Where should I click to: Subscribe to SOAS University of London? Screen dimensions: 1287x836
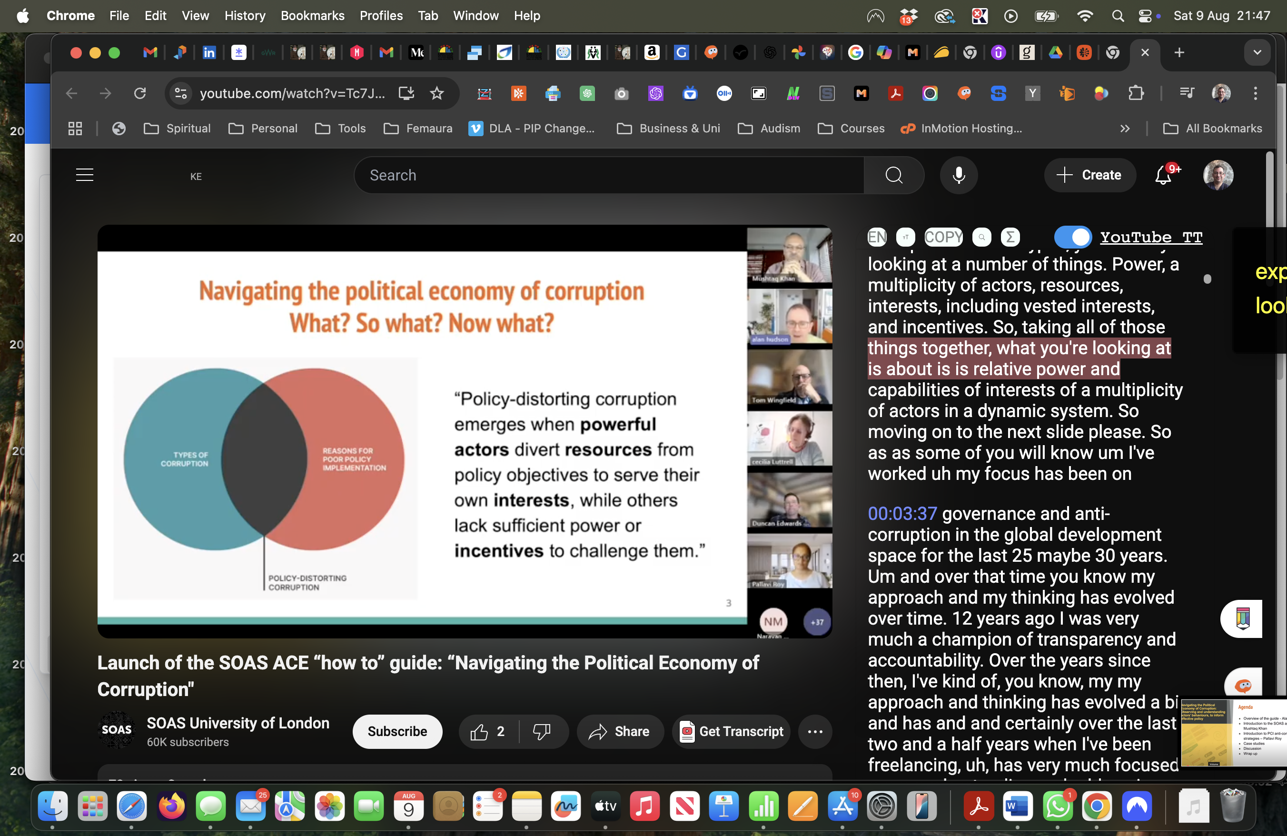tap(397, 732)
